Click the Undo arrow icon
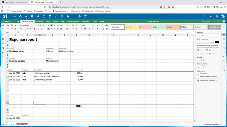Viewport: 227px width, 127px height. (x=8, y=29)
